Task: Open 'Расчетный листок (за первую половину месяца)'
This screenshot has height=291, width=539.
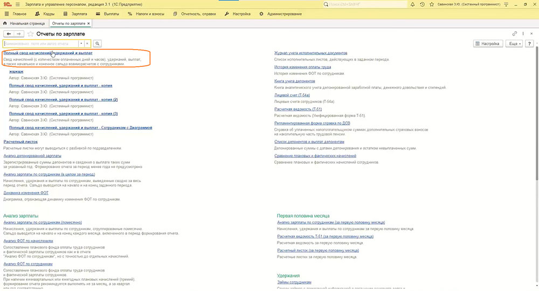Action: point(318,251)
